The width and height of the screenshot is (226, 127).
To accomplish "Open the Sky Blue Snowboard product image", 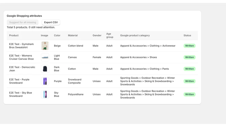I will (x=45, y=94).
